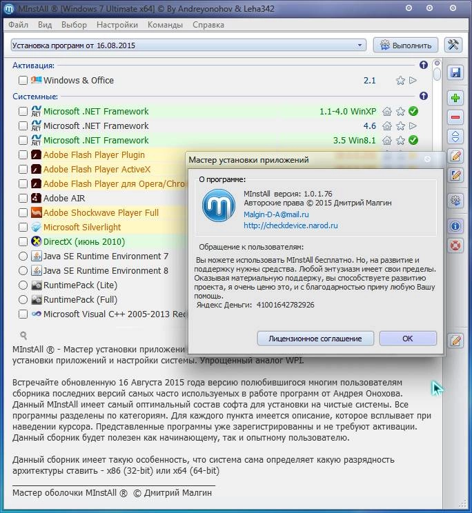
Task: Click the pencil edit icon above the gear icon
Action: point(455,175)
